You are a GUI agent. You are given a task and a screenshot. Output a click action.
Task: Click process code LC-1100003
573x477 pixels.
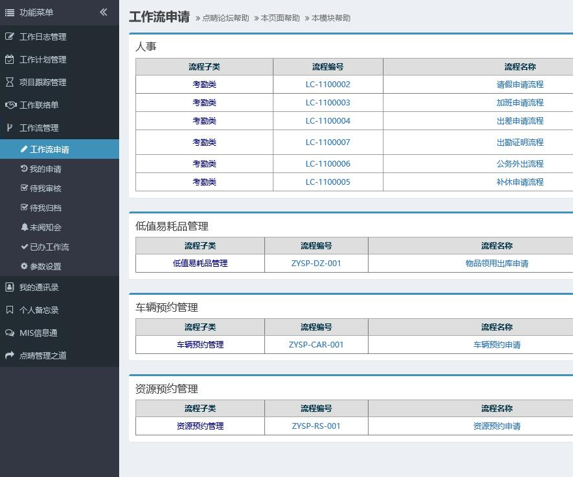(x=328, y=103)
